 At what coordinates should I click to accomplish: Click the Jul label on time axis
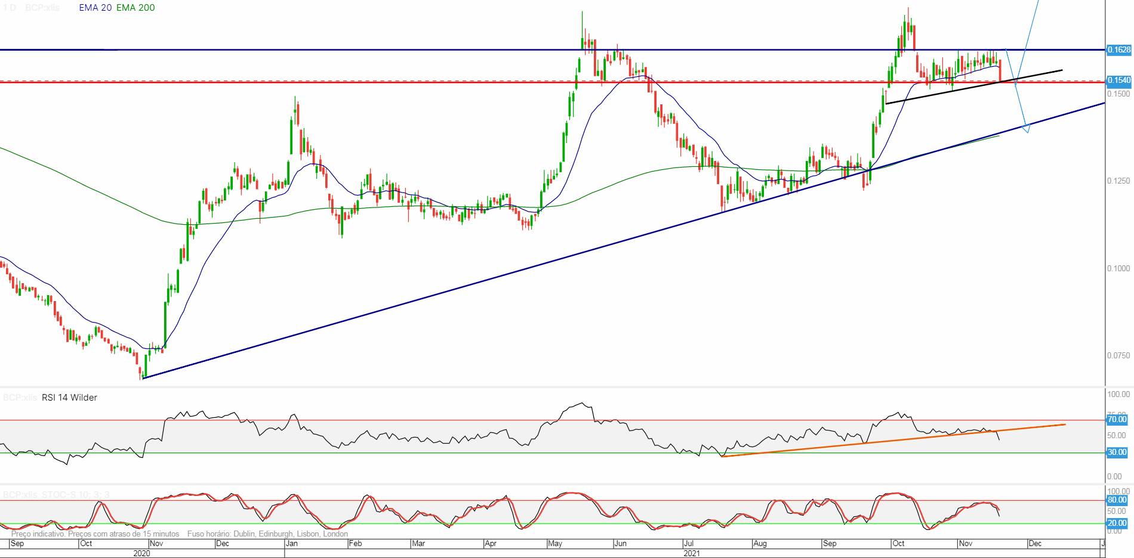(x=689, y=544)
